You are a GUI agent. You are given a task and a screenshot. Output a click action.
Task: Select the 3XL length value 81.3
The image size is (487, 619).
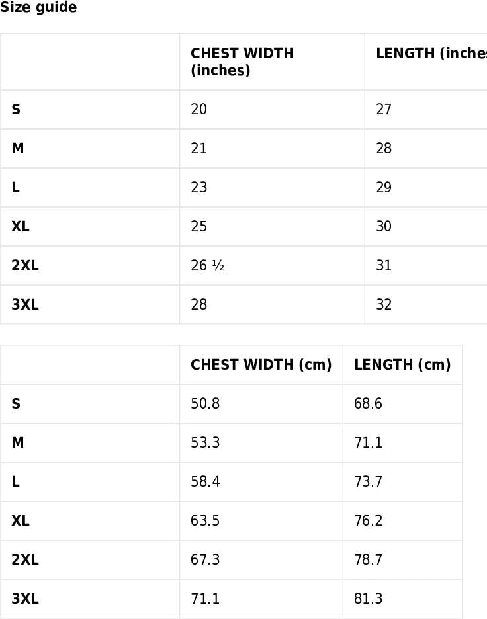[x=368, y=598]
